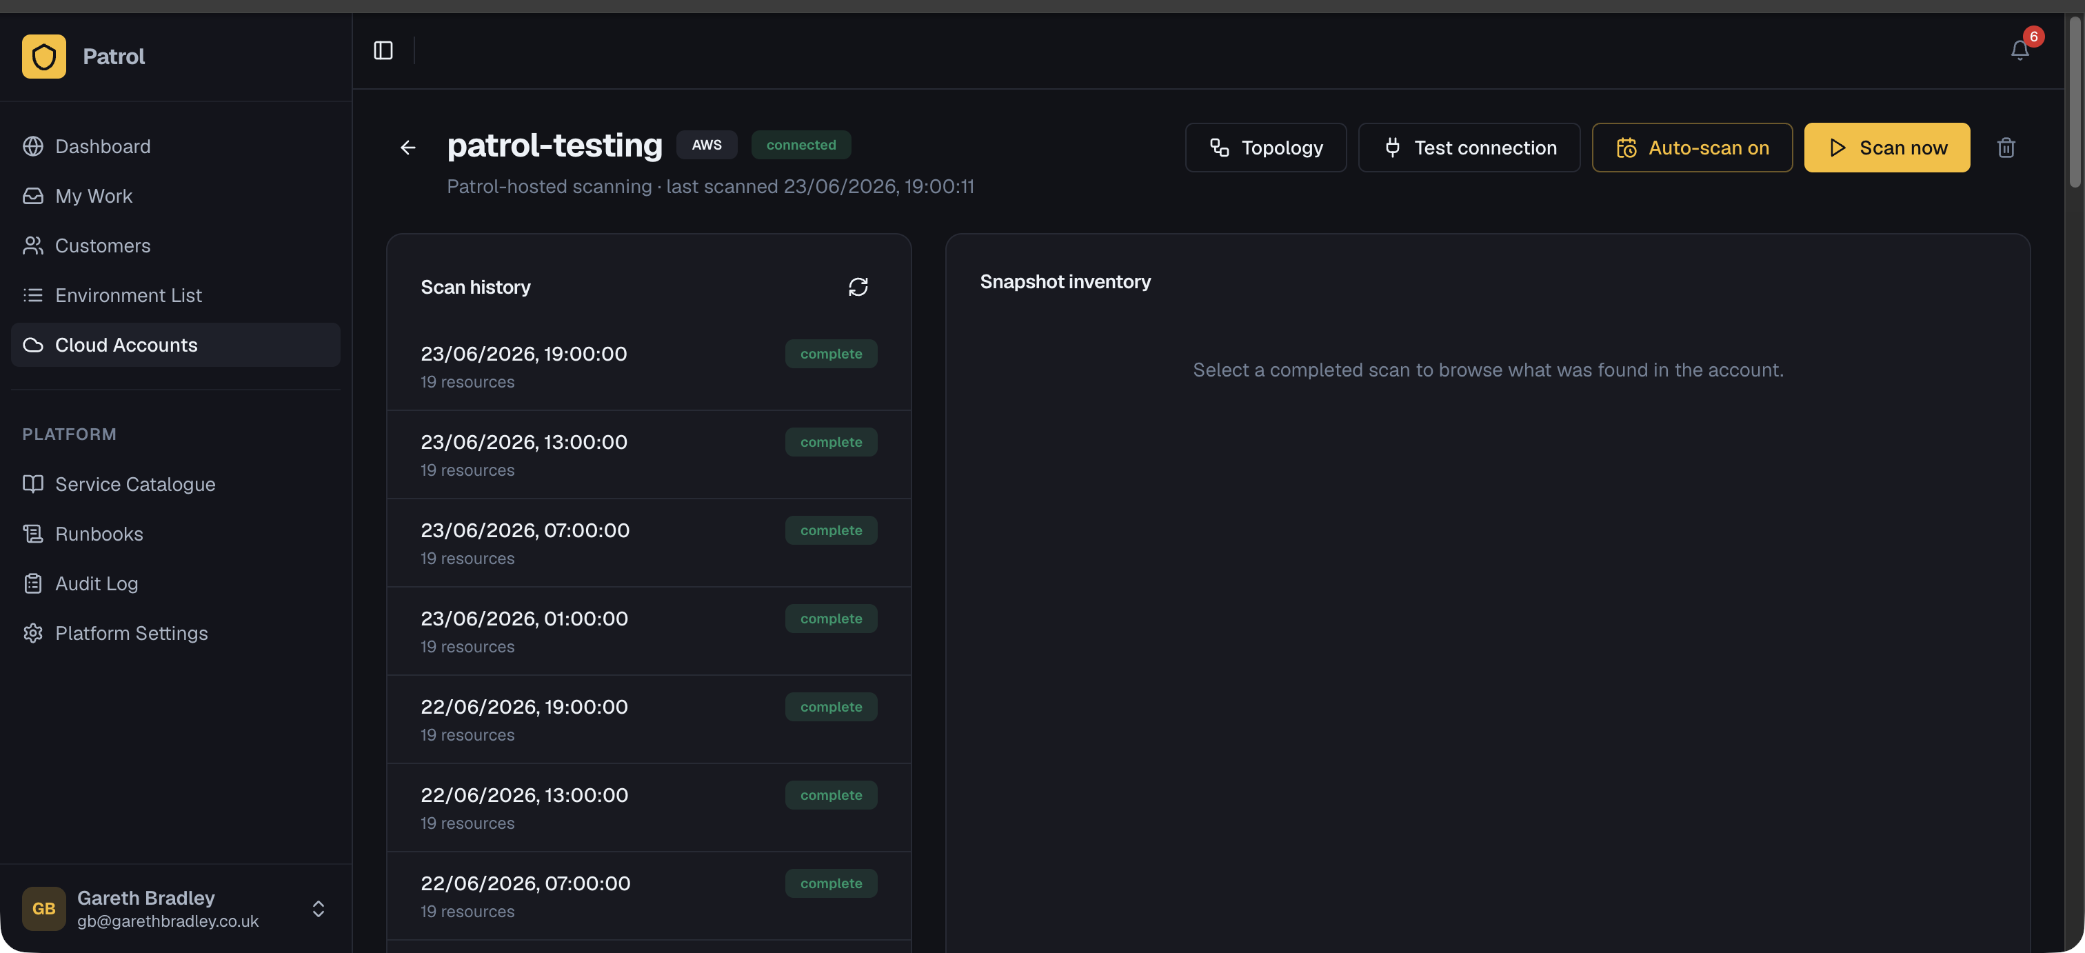Image resolution: width=2085 pixels, height=953 pixels.
Task: Click the Cloud Accounts cloud icon
Action: click(33, 345)
